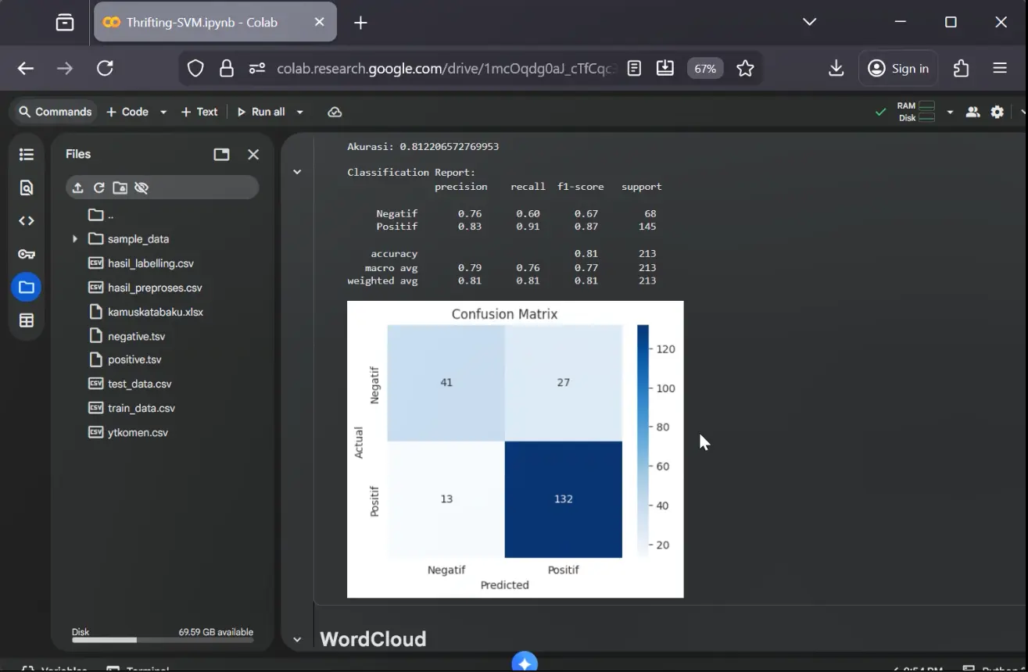Screen dimensions: 1028x672
Task: Open the Find and replace panel
Action: [x=26, y=188]
